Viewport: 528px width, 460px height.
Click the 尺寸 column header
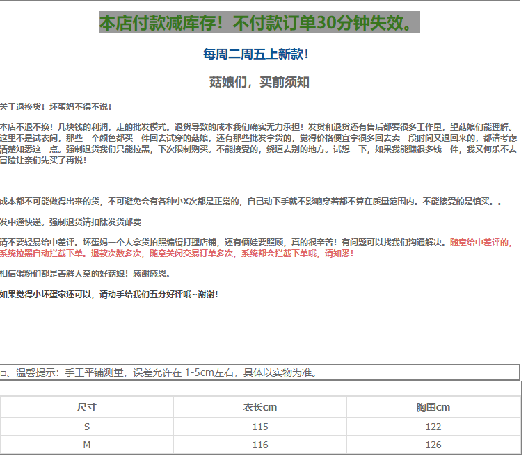(x=87, y=407)
